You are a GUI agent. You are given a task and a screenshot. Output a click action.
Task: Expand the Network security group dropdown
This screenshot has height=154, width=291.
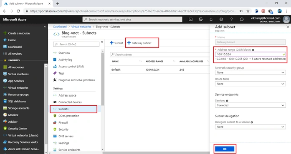click(x=251, y=72)
